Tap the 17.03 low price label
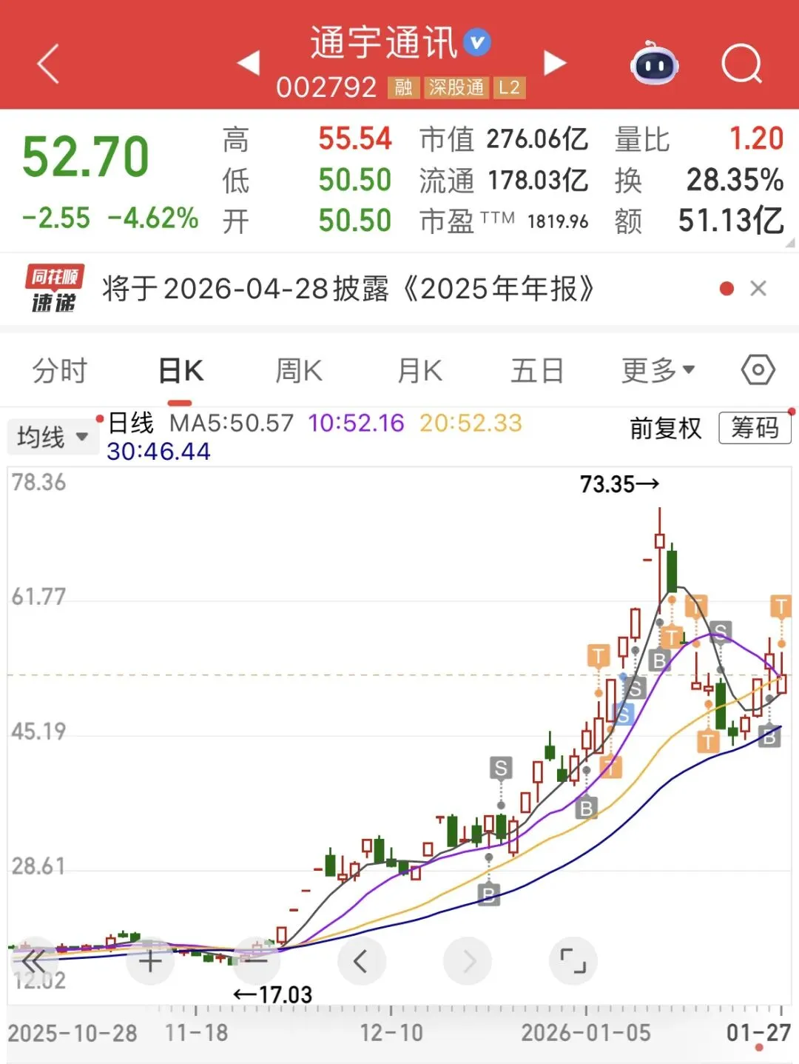 272,994
